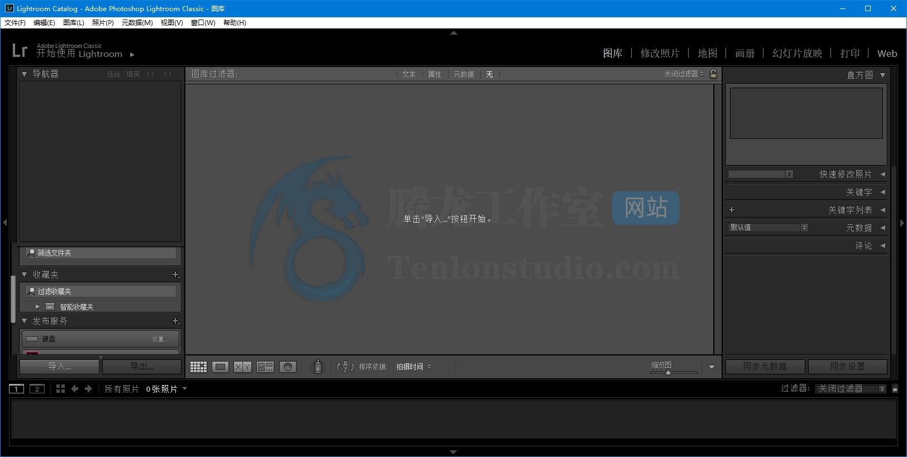
Task: Expand the Smart Collections tree item
Action: coord(37,306)
